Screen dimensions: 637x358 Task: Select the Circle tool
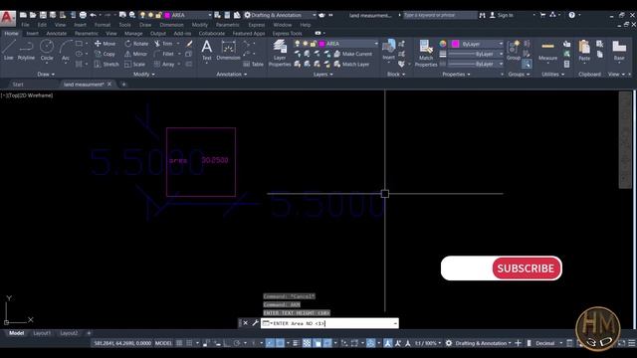pos(47,51)
